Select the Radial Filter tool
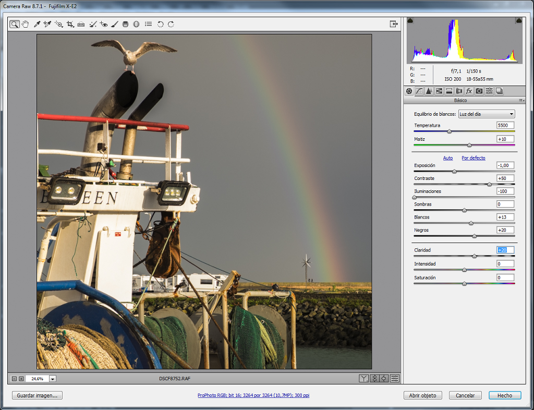The height and width of the screenshot is (410, 534). tap(136, 24)
